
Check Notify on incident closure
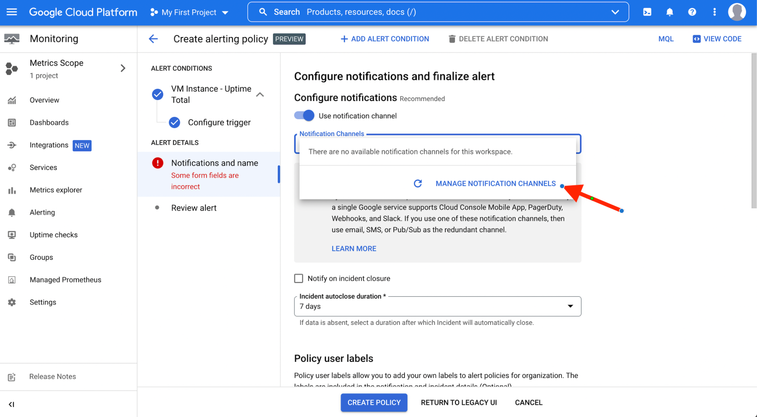[299, 278]
